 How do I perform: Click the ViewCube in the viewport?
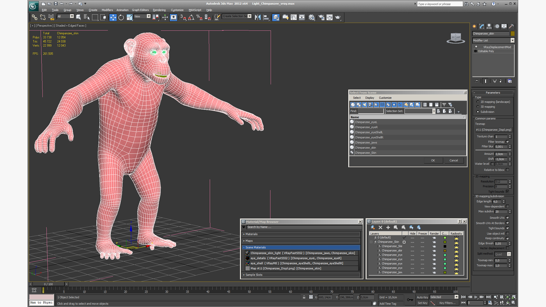point(456,38)
